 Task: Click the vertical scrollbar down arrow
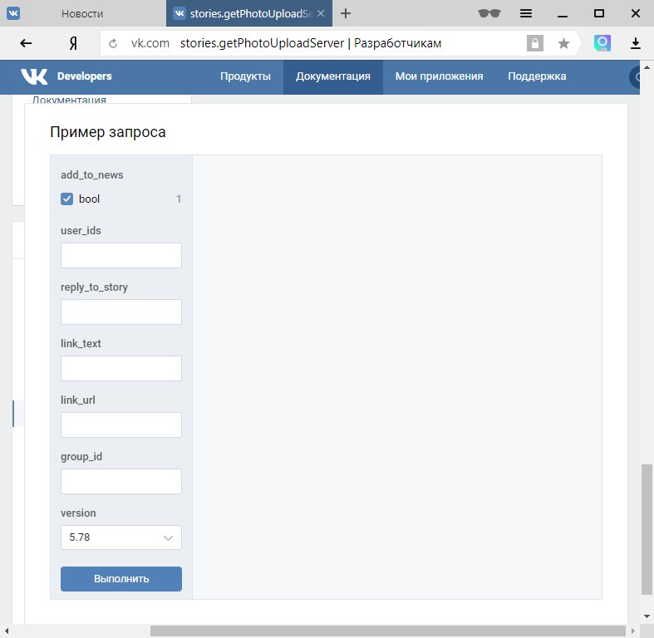pos(647,616)
